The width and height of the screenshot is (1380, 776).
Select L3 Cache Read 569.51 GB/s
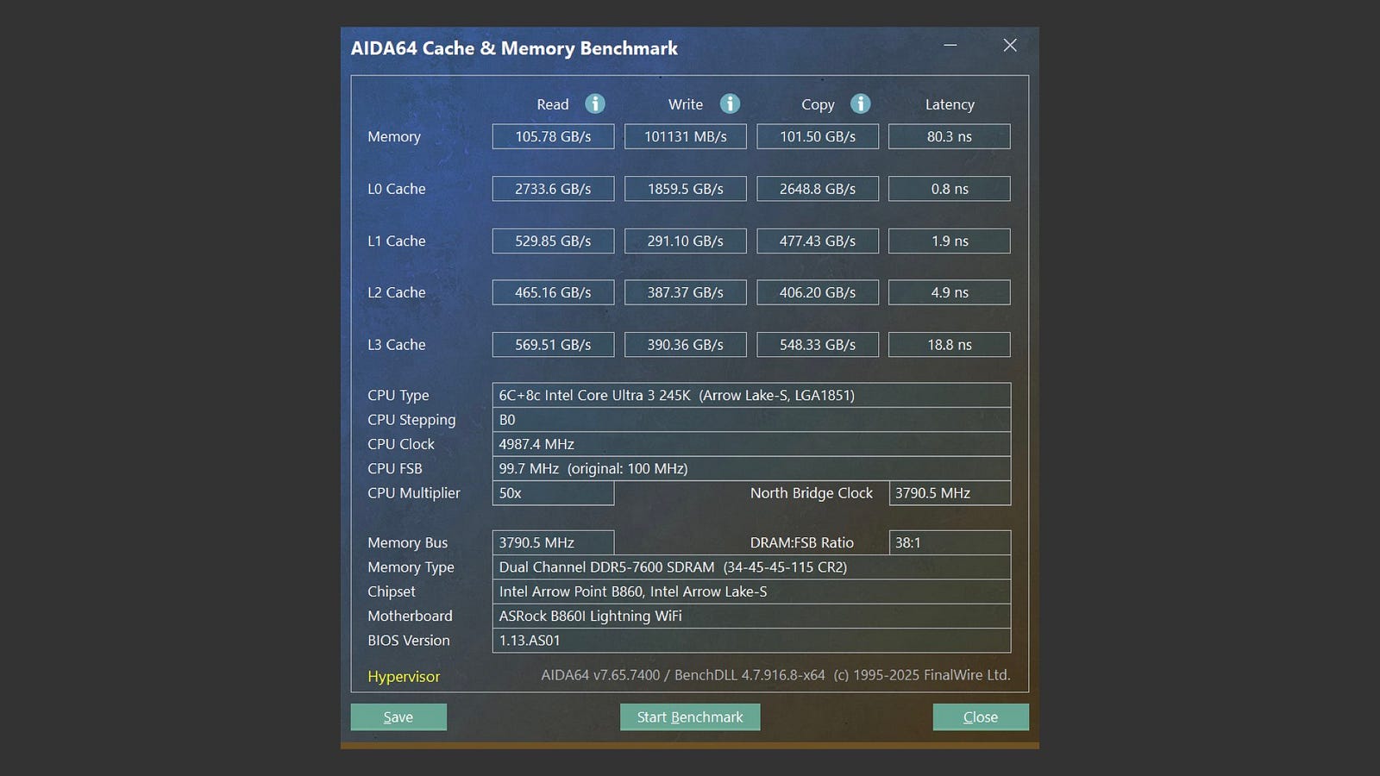pyautogui.click(x=553, y=344)
